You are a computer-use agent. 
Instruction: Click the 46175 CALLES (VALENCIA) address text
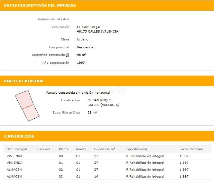(98, 31)
